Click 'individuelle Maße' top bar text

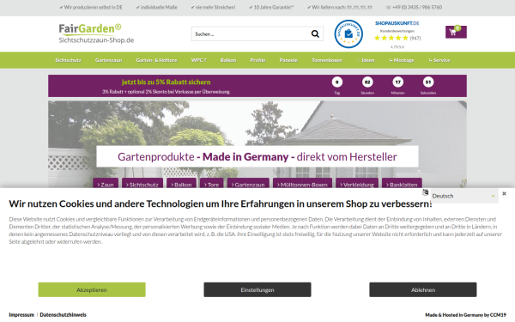(x=157, y=7)
